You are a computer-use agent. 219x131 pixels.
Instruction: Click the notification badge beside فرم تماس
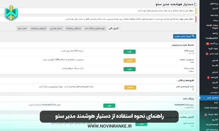[x=207, y=54]
